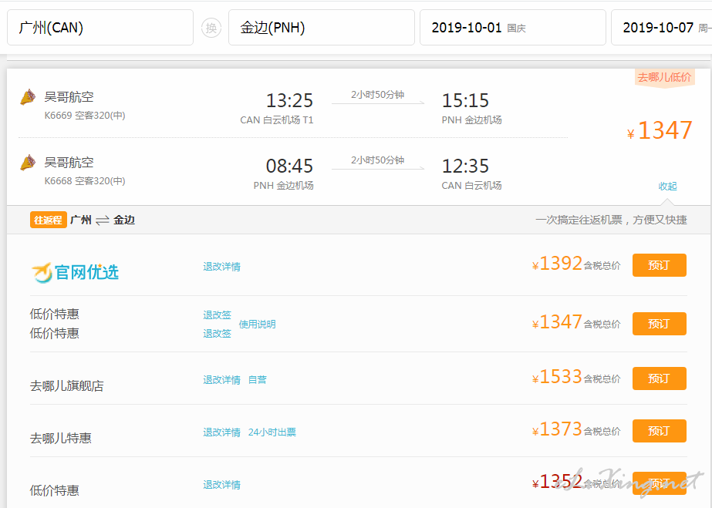The width and height of the screenshot is (712, 508).
Task: Book the 去哪儿旗舰店 fare at ¥1533
Action: [660, 378]
